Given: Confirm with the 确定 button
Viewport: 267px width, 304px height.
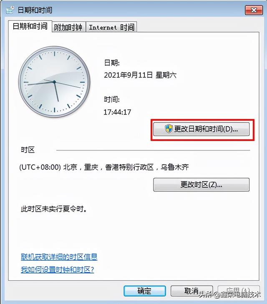Looking at the screenshot, I should click(x=145, y=291).
